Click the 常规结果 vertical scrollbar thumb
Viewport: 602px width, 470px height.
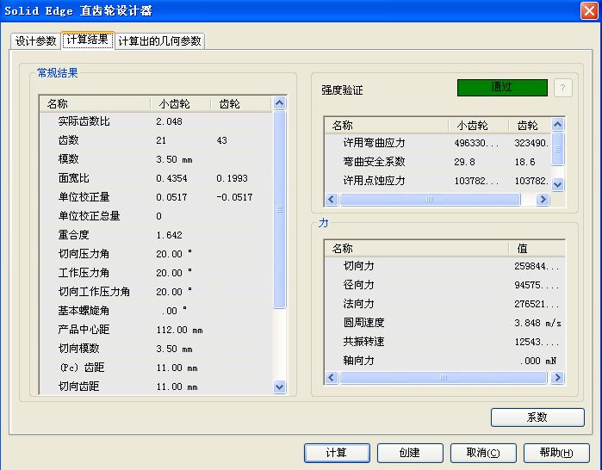tap(280, 209)
